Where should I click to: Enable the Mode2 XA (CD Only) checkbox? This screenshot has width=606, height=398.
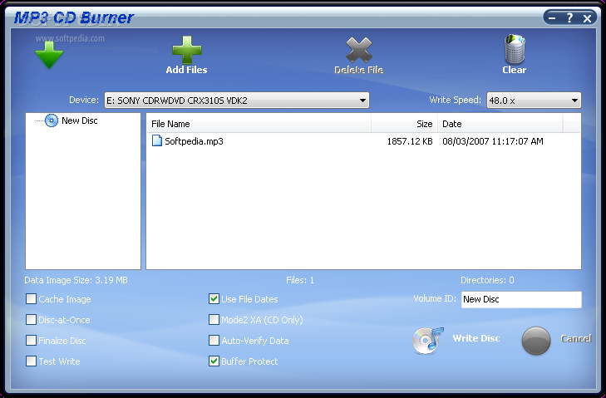pos(214,320)
